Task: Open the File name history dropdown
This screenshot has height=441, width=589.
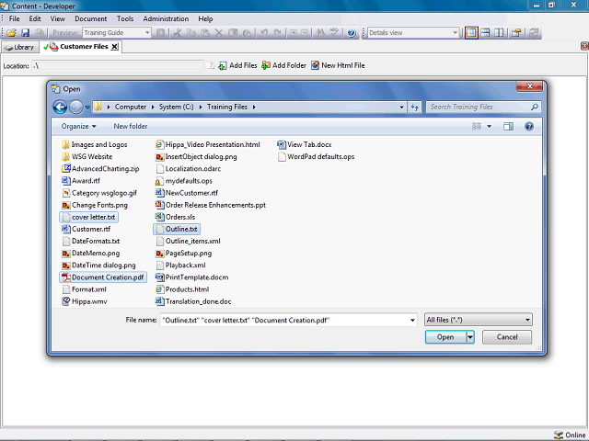Action: pos(412,321)
